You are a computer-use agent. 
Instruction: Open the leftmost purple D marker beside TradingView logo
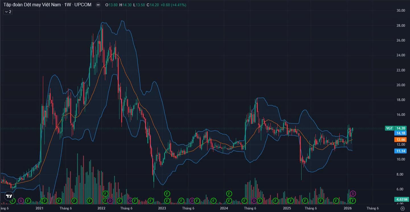[21, 201]
